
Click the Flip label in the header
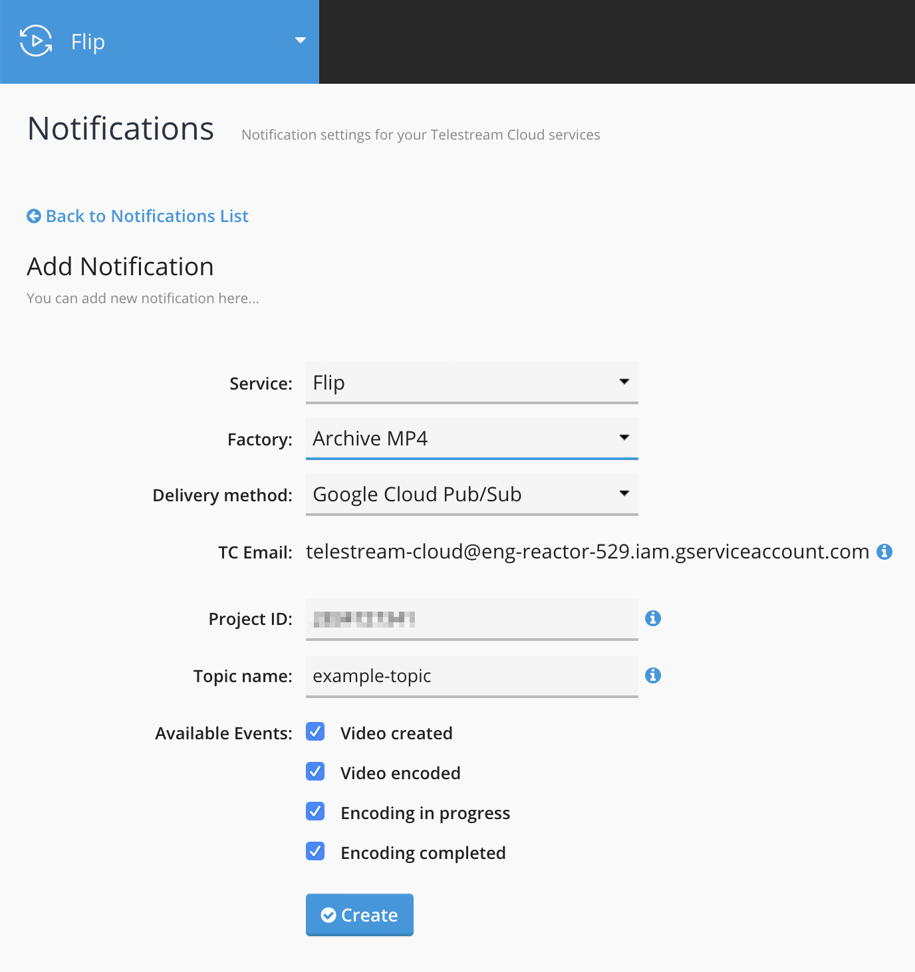click(88, 42)
